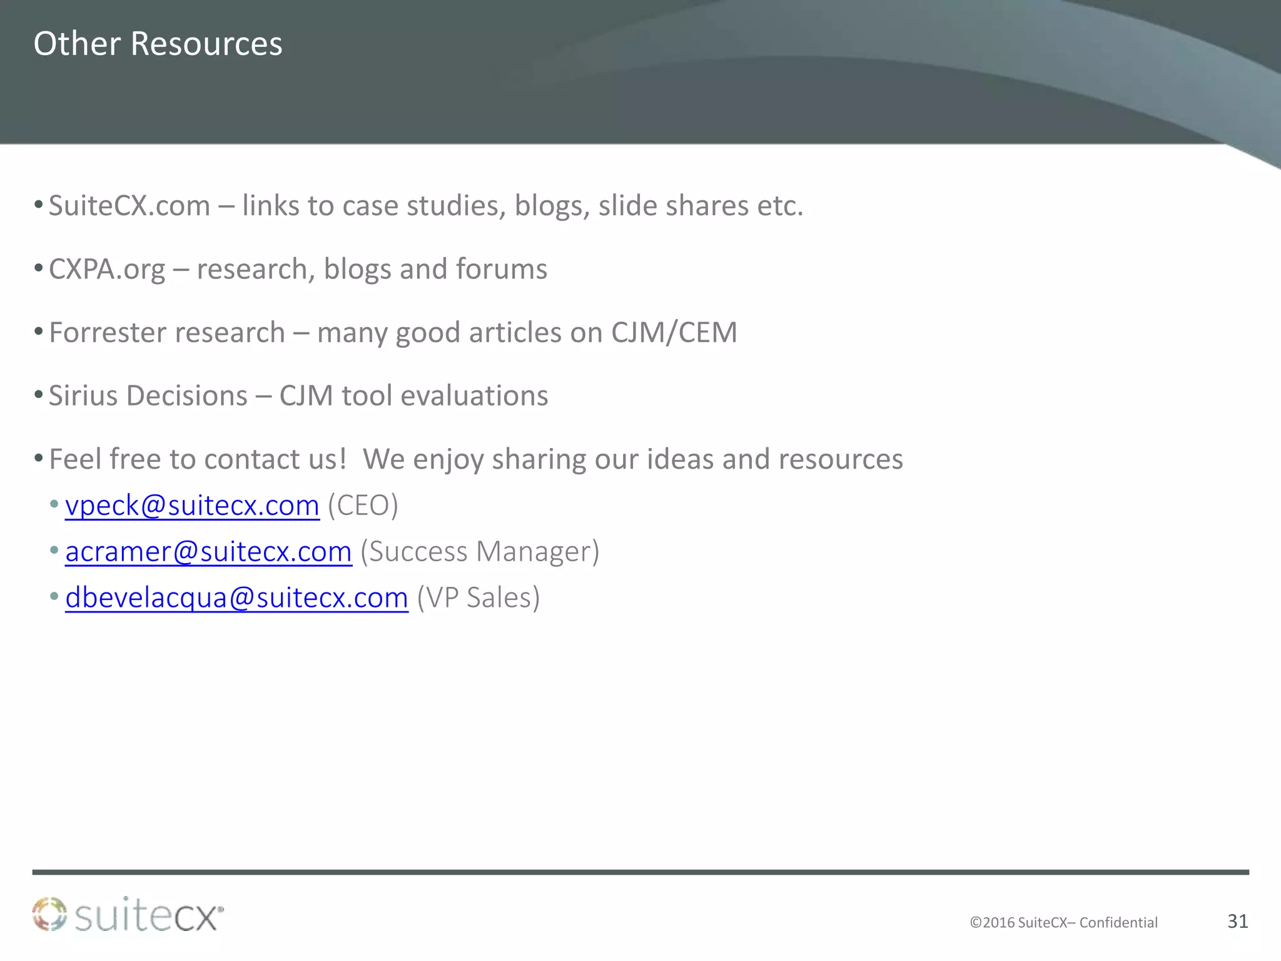Click the '(CEO)' label text
The height and width of the screenshot is (961, 1281).
(x=363, y=506)
